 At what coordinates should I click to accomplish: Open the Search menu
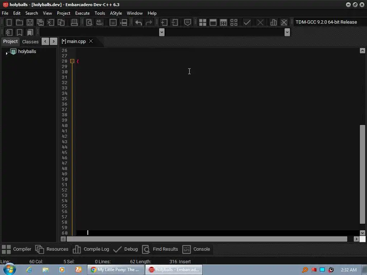pyautogui.click(x=32, y=13)
